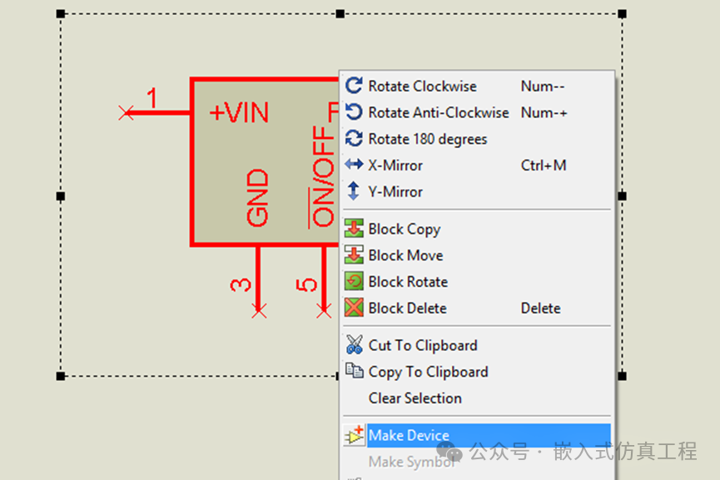Viewport: 720px width, 480px height.
Task: Click the pin 3 GND endpoint
Action: (x=259, y=311)
